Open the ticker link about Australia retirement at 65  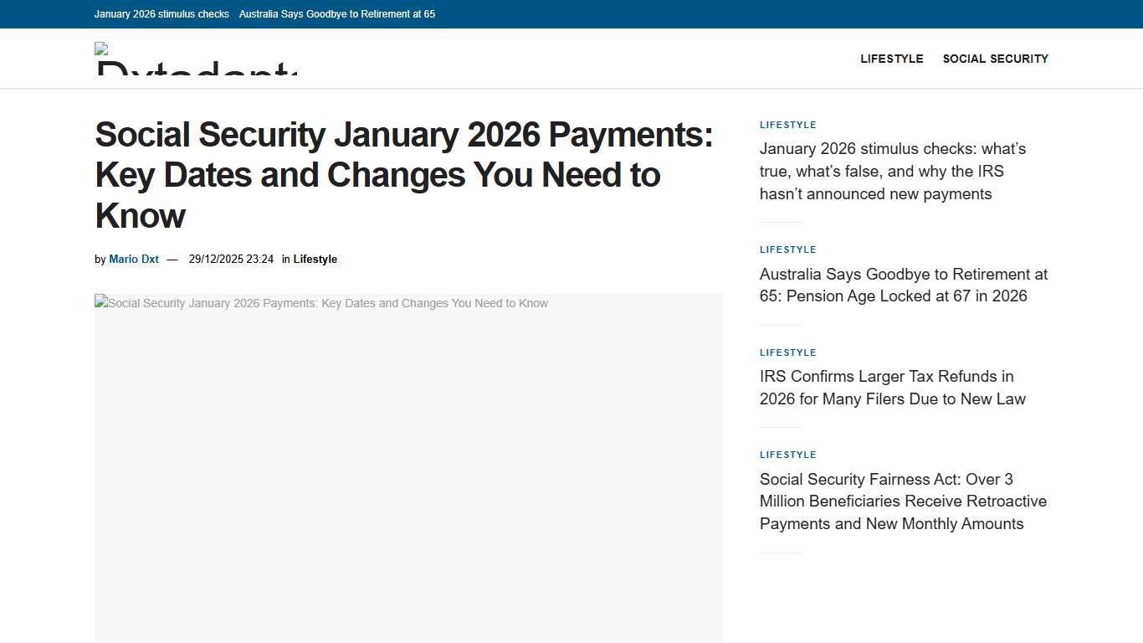click(337, 14)
